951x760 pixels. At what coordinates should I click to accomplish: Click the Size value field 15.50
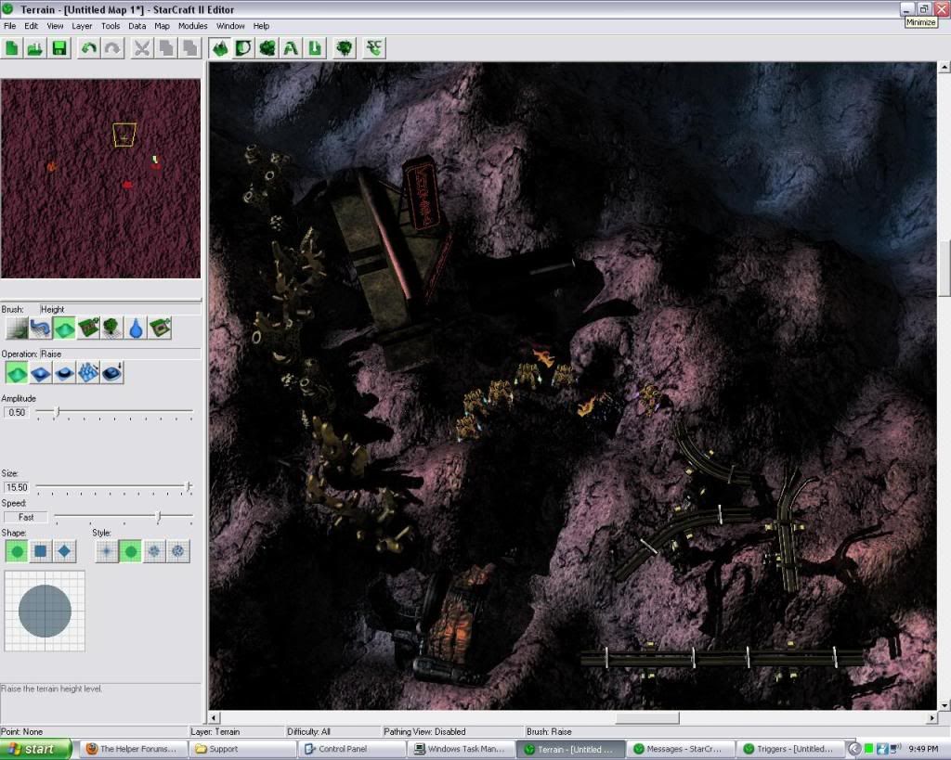(17, 487)
